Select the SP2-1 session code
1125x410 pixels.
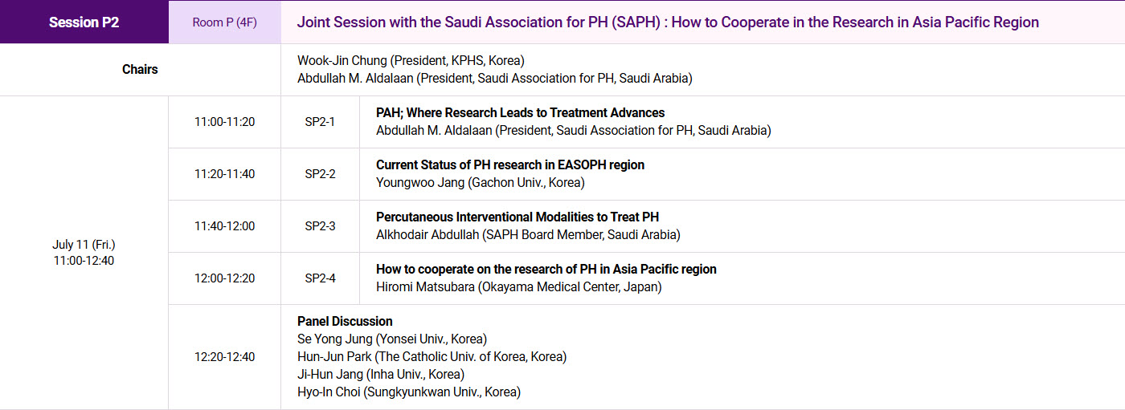click(320, 122)
